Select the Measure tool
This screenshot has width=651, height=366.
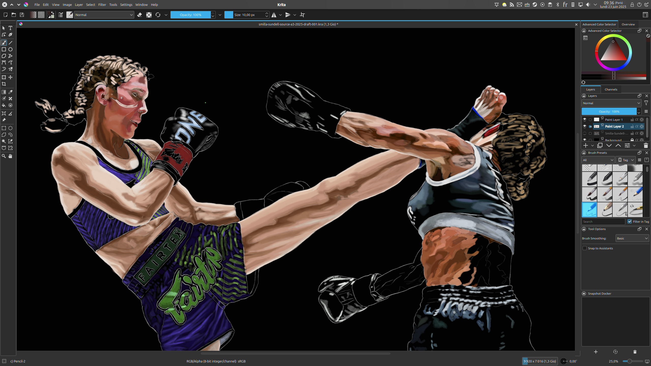pyautogui.click(x=10, y=113)
